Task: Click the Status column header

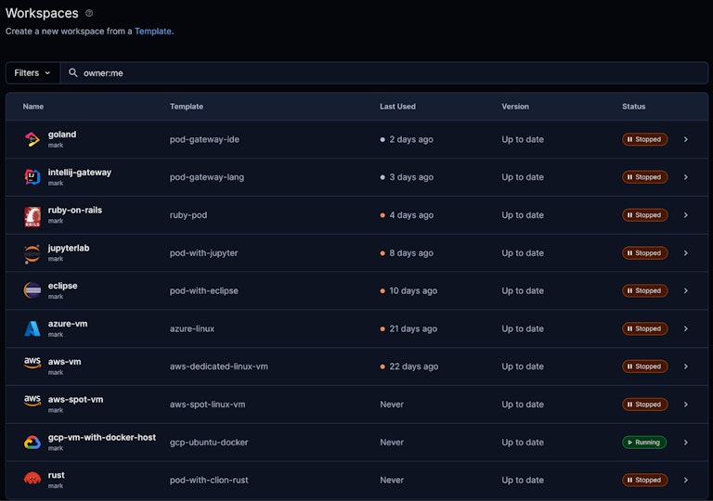Action: pyautogui.click(x=634, y=107)
